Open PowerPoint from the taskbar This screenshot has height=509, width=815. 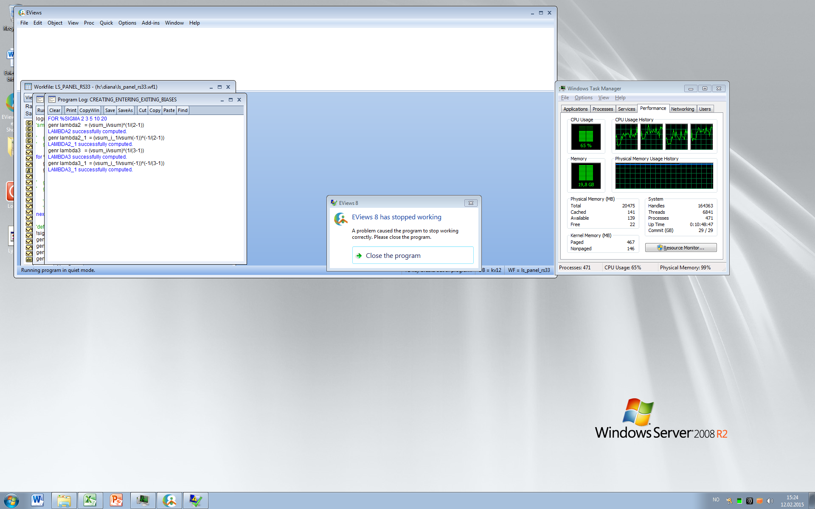tap(116, 501)
